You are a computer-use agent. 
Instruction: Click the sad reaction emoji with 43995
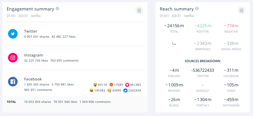109,90
